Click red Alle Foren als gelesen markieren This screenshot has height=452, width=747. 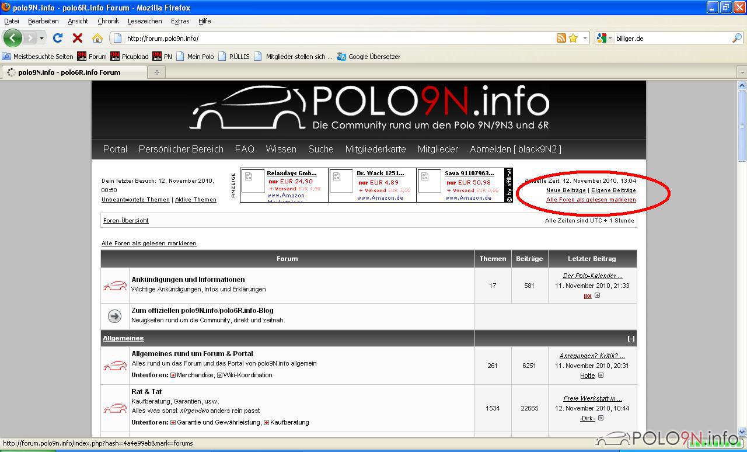pyautogui.click(x=591, y=200)
